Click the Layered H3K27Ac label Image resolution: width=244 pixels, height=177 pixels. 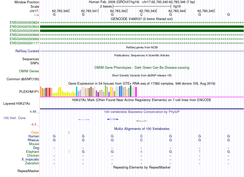tap(17, 104)
